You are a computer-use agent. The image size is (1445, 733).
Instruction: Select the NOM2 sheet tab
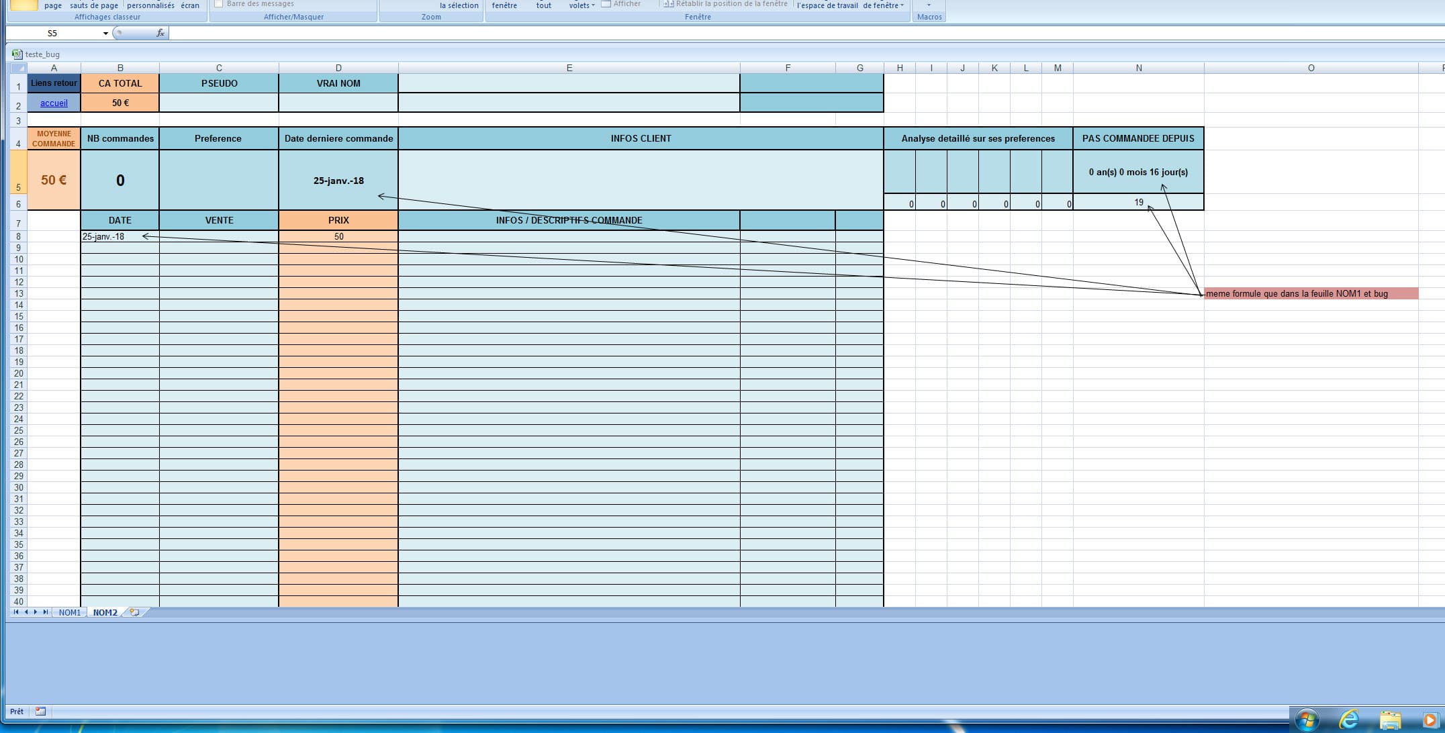click(105, 613)
